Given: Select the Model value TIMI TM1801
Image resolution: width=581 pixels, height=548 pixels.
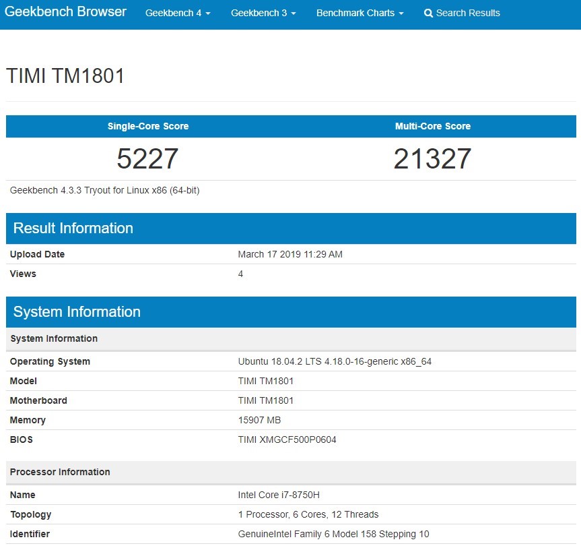Looking at the screenshot, I should 266,381.
